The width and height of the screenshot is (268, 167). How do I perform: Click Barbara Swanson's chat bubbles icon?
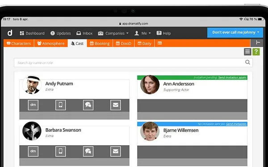pos(88,151)
